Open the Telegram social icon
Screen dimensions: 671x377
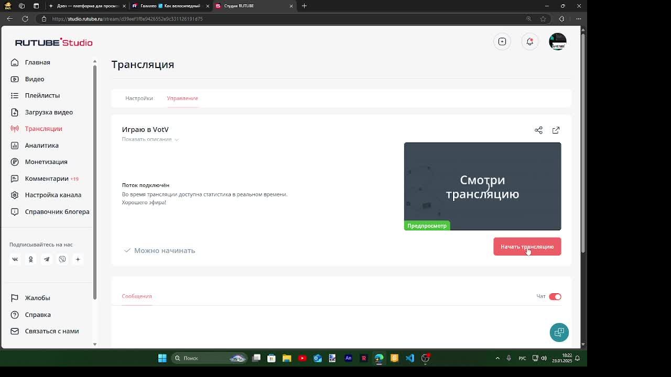tap(46, 259)
